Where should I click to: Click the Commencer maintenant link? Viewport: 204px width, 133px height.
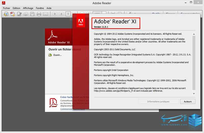72,109
